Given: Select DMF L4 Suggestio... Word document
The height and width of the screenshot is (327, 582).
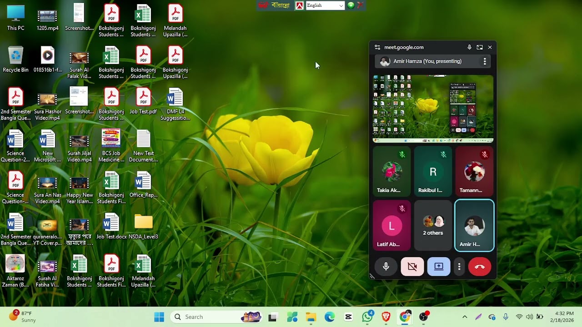Looking at the screenshot, I should click(x=175, y=105).
